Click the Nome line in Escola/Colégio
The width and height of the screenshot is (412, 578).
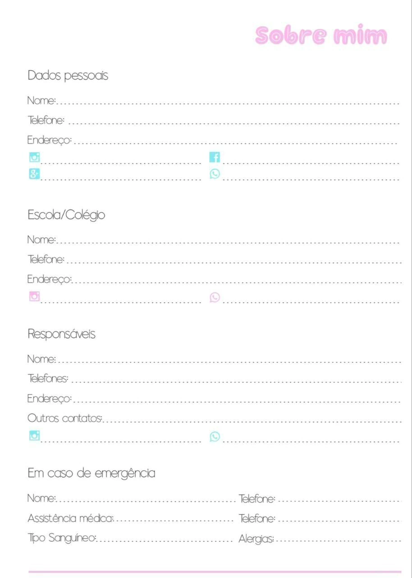point(213,240)
